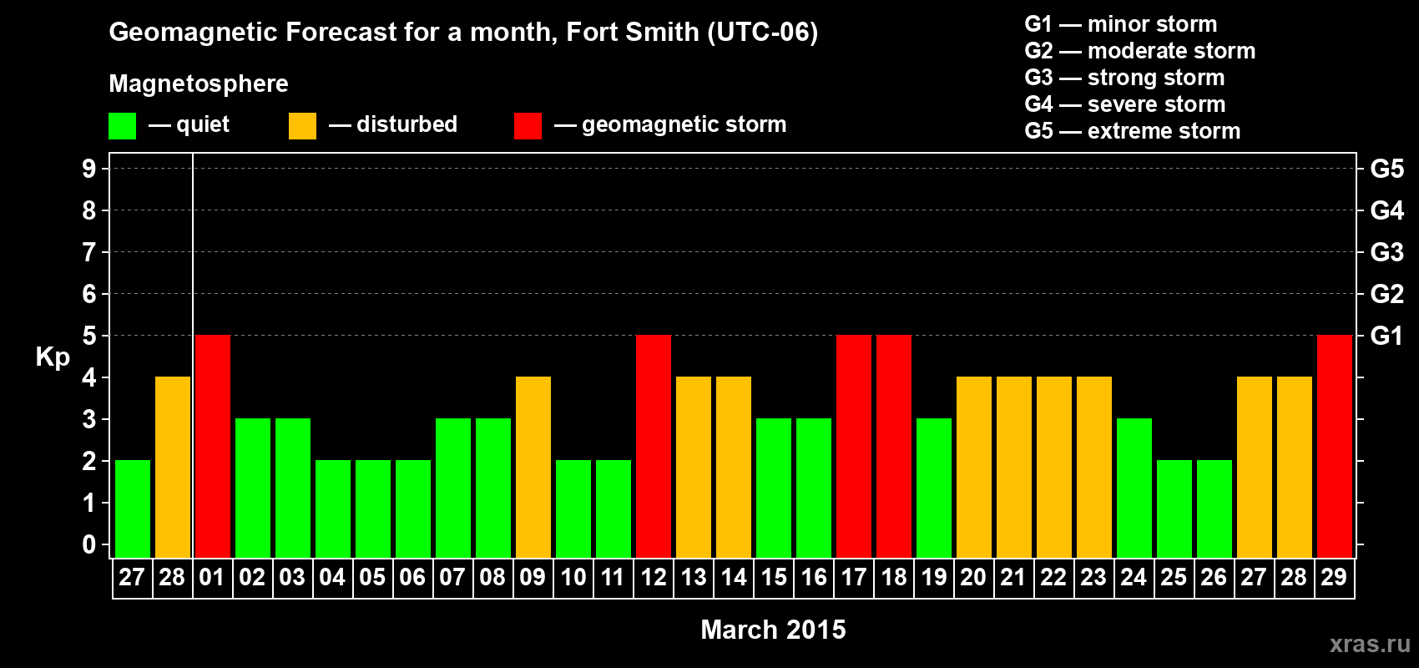Select the red bar for March 18
This screenshot has width=1419, height=668.
tap(894, 447)
